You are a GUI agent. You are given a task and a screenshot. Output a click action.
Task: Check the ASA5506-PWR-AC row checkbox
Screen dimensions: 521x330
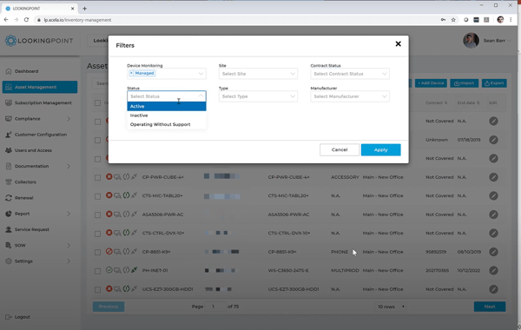click(97, 214)
